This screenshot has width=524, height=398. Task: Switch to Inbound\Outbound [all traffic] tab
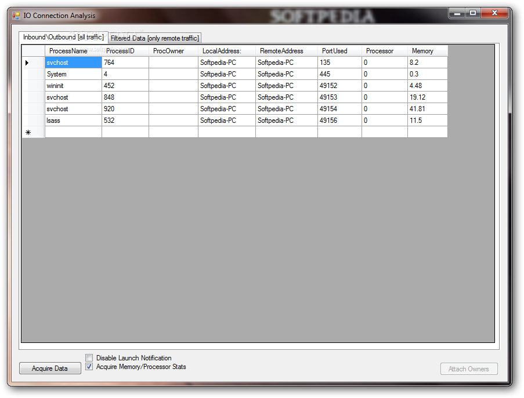coord(63,37)
